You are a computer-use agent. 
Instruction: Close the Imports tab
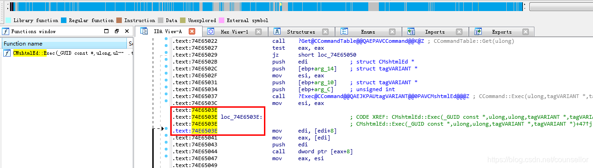[459, 32]
